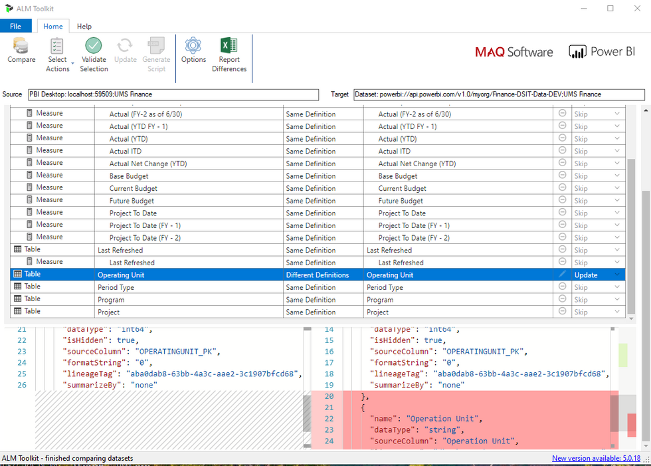Click skip icon for Actual (YTD) row
Screen dimensions: 651x466
pyautogui.click(x=562, y=138)
